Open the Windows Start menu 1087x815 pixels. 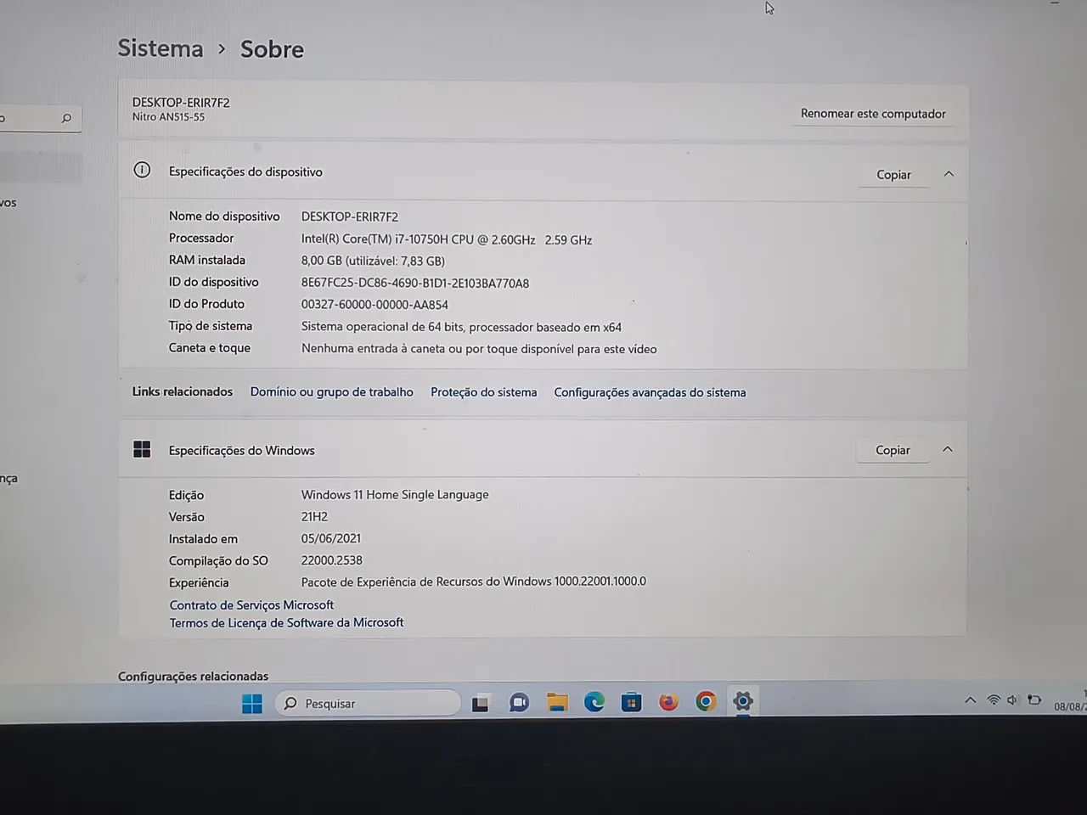tap(252, 703)
